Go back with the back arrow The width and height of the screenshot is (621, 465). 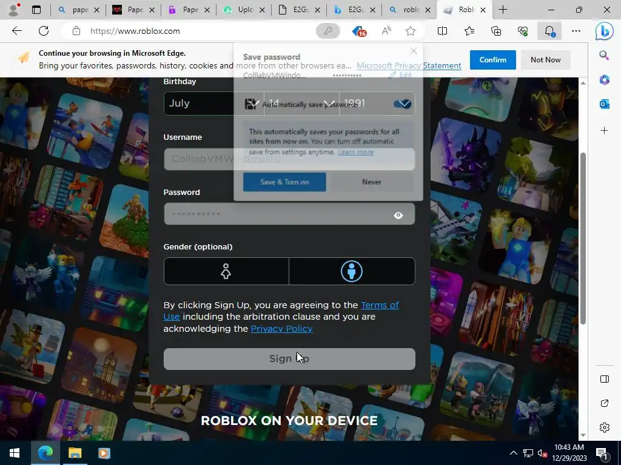tap(16, 31)
